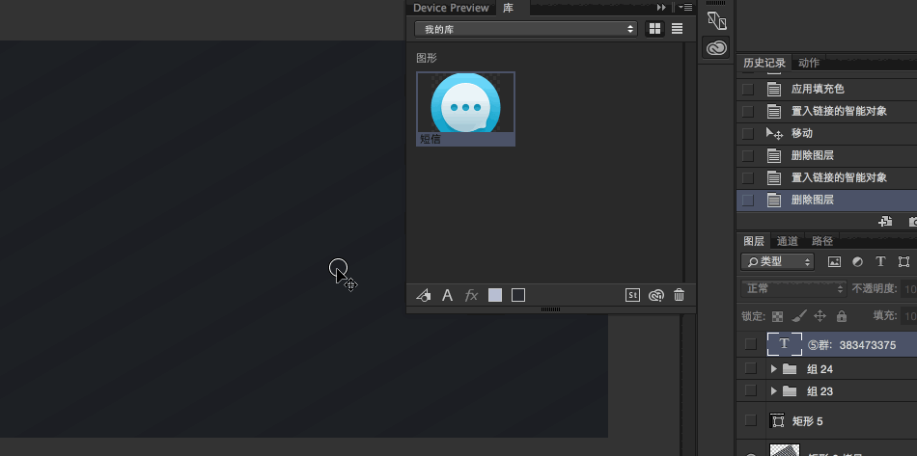Switch to Device Preview tab
This screenshot has width=917, height=456.
451,8
